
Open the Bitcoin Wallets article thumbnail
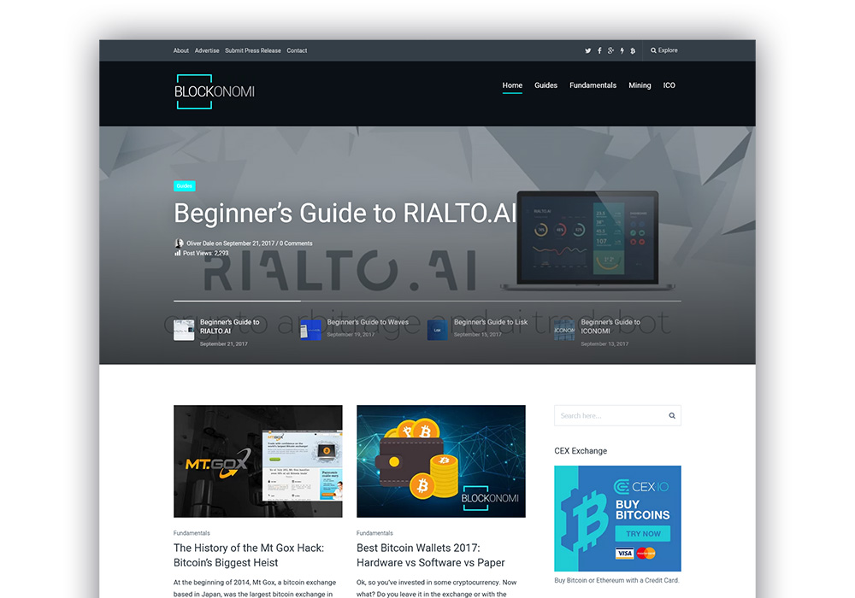pyautogui.click(x=441, y=461)
